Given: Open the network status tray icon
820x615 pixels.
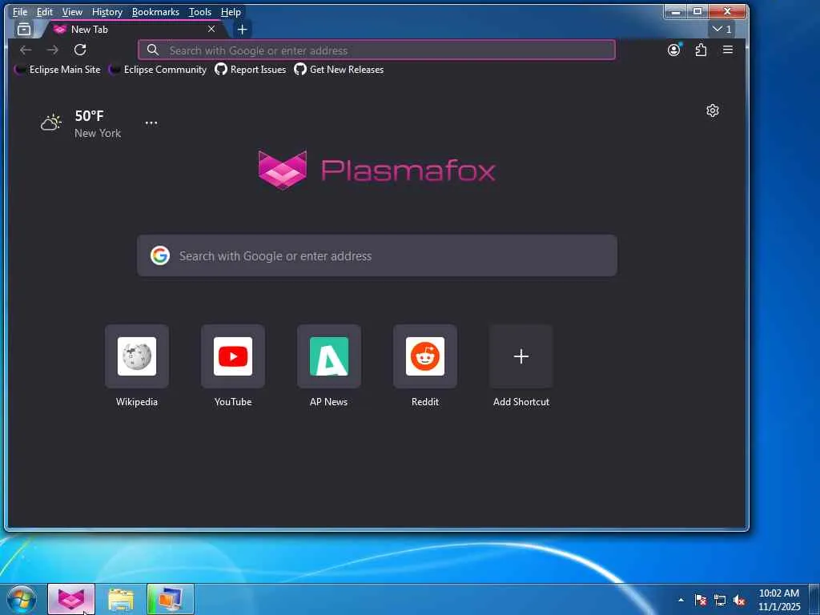Looking at the screenshot, I should (720, 600).
